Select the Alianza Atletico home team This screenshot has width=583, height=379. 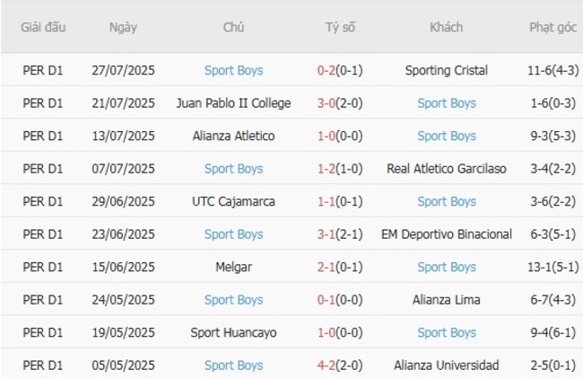click(233, 136)
